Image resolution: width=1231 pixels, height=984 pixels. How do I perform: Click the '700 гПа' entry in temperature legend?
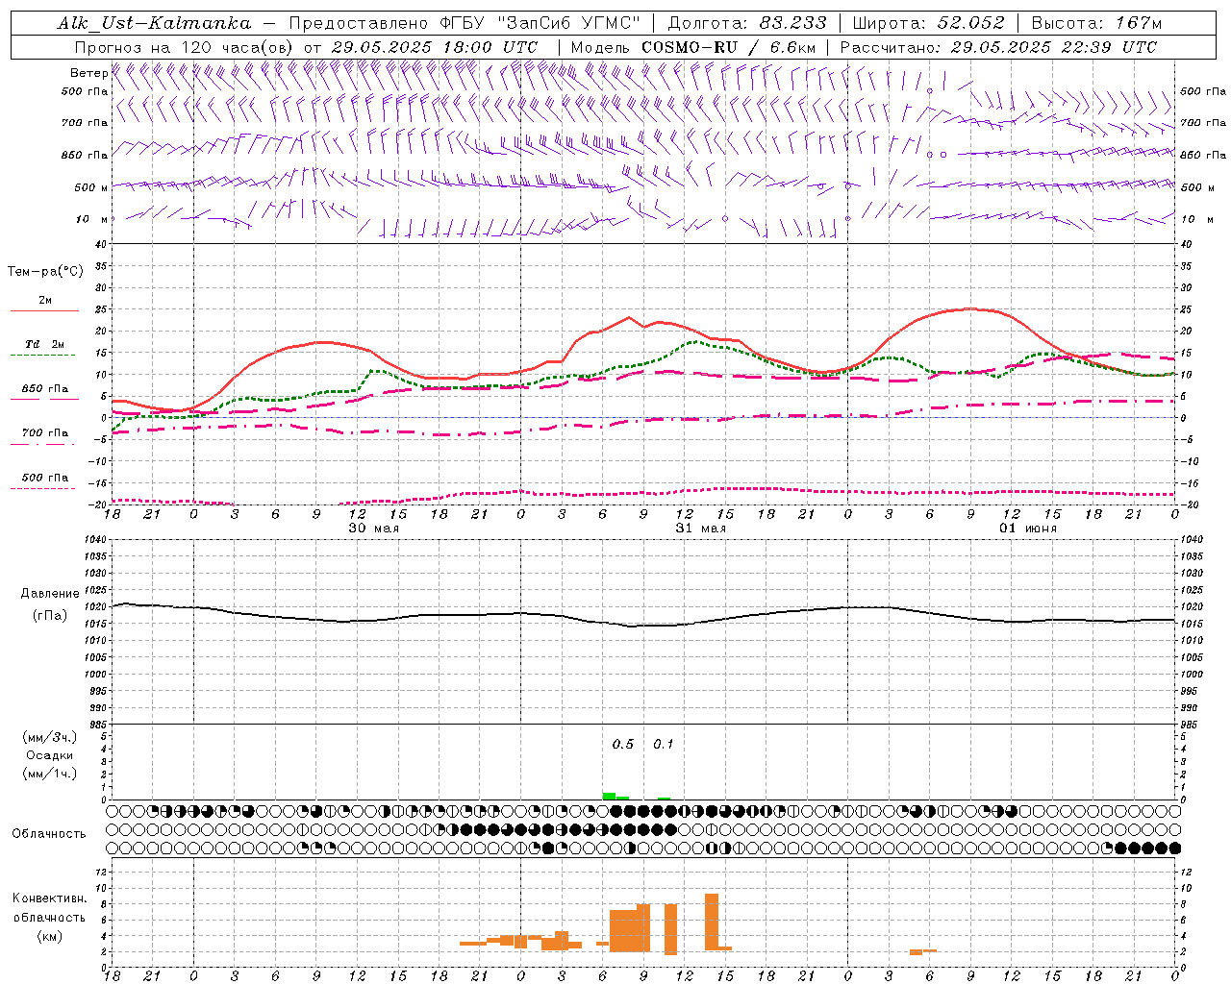click(45, 433)
